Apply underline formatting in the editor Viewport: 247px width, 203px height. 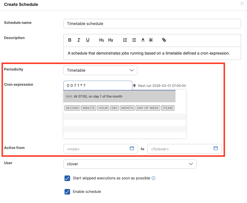click(x=87, y=40)
